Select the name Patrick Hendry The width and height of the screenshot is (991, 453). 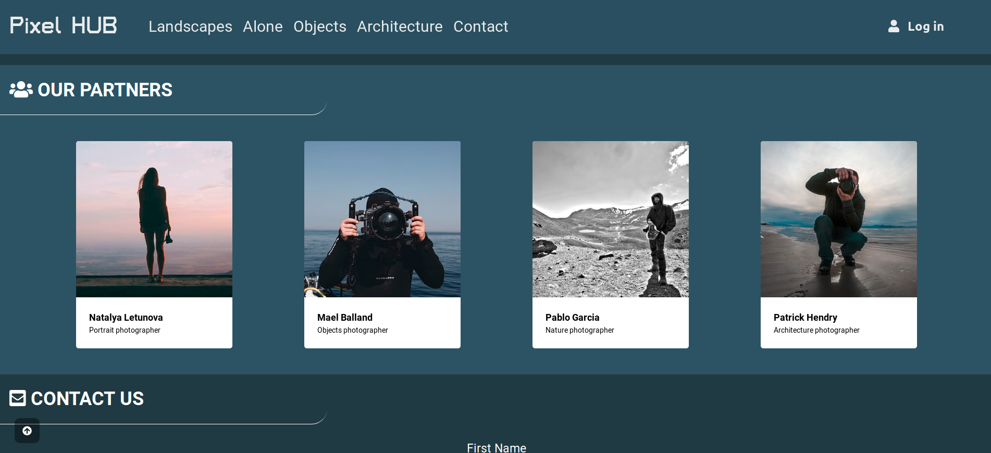806,318
